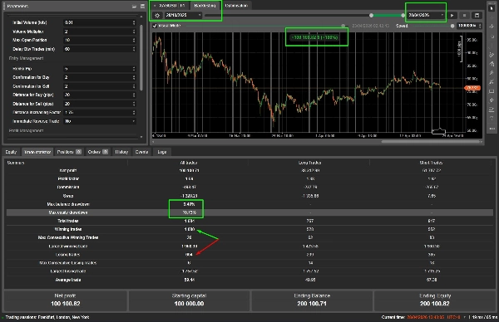Click the Short trades column header

pos(431,163)
